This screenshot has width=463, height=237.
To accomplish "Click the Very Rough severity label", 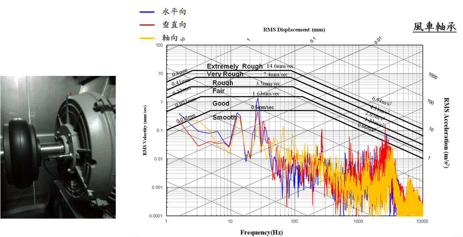I will tap(225, 74).
